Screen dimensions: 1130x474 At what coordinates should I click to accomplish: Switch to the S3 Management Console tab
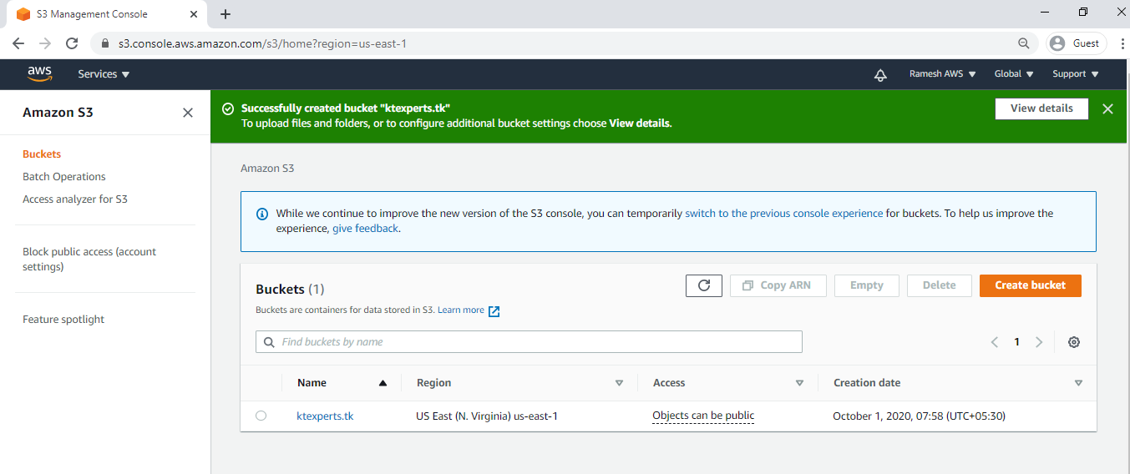point(105,14)
